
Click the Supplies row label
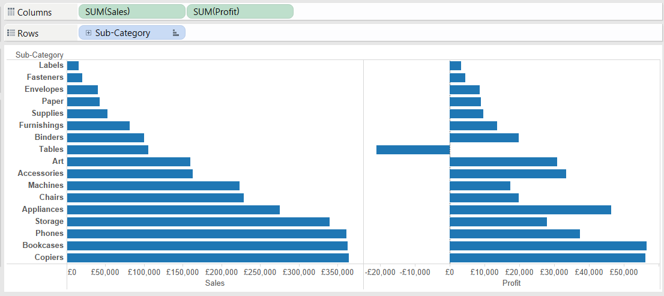click(48, 113)
